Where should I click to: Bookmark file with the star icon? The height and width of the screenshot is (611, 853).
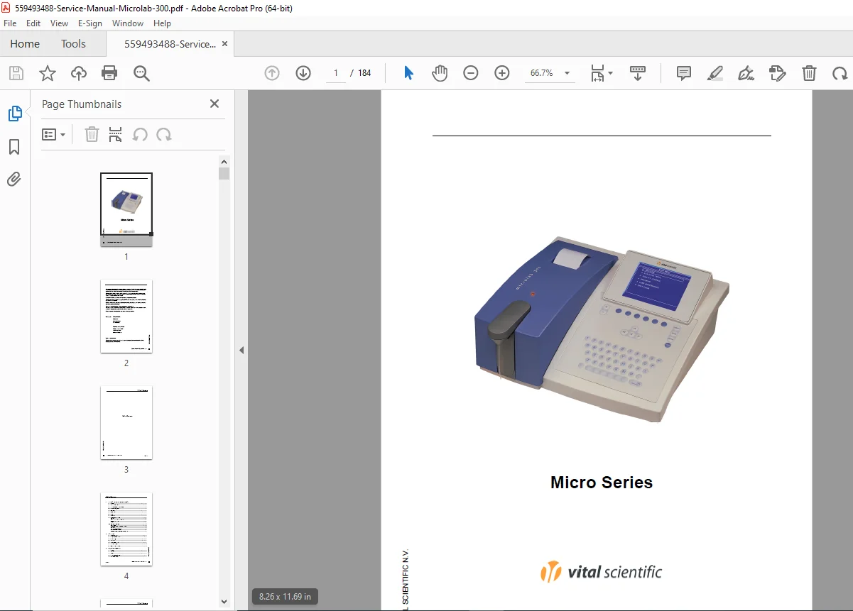tap(48, 73)
